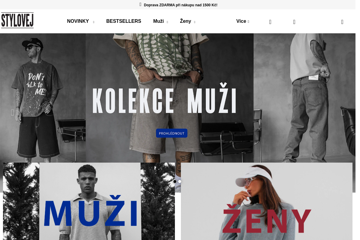Select the first black carousel dot
360x240 pixels.
(175, 181)
